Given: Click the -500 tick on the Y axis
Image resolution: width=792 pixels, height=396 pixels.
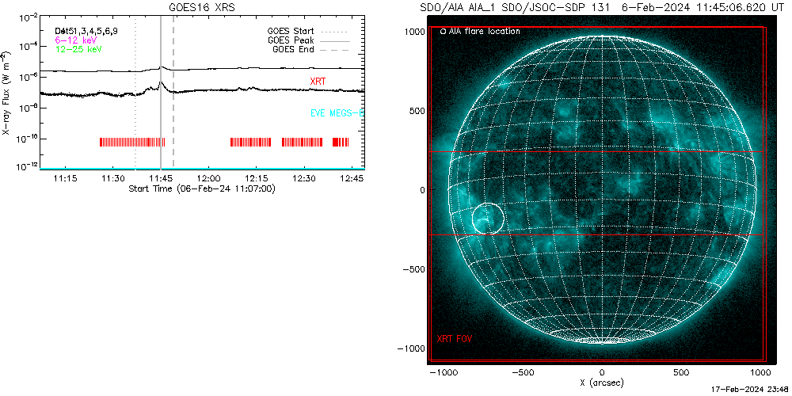Looking at the screenshot, I should tap(412, 269).
